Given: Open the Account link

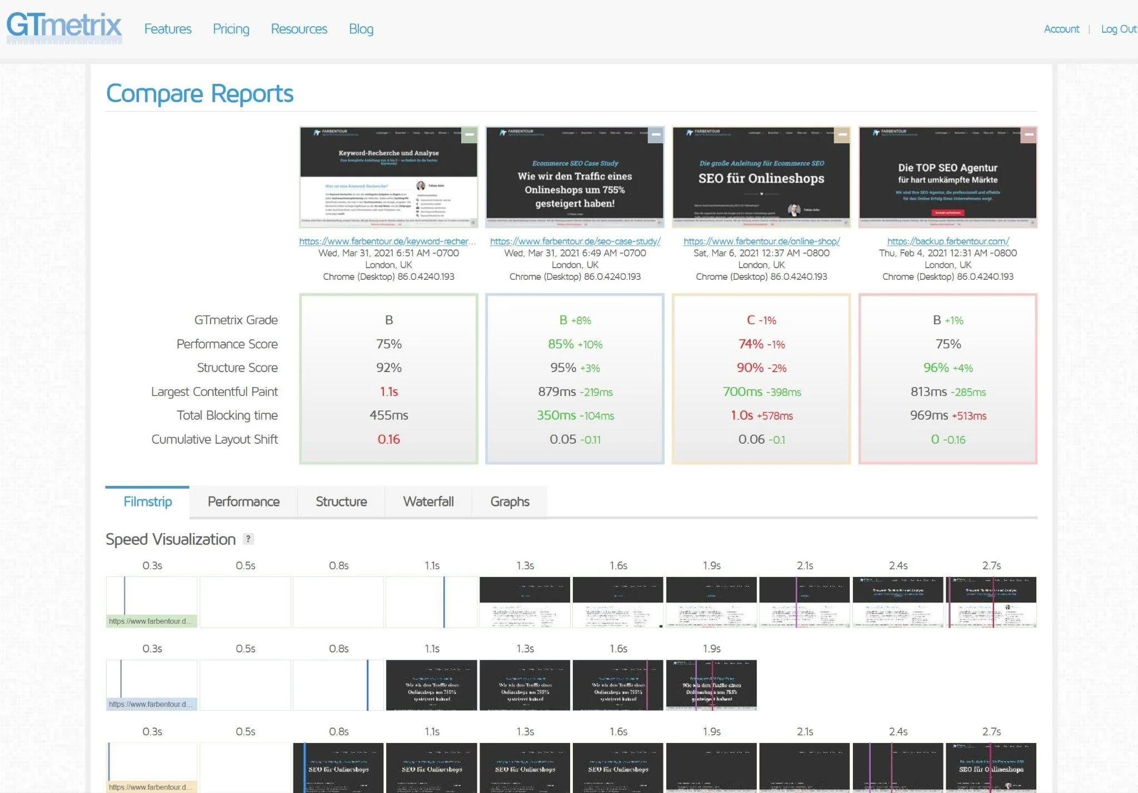Looking at the screenshot, I should [1061, 29].
